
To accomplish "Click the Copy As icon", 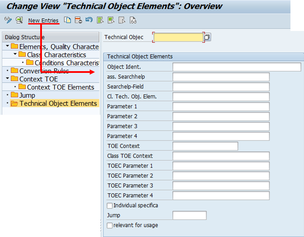I will pyautogui.click(x=67, y=20).
